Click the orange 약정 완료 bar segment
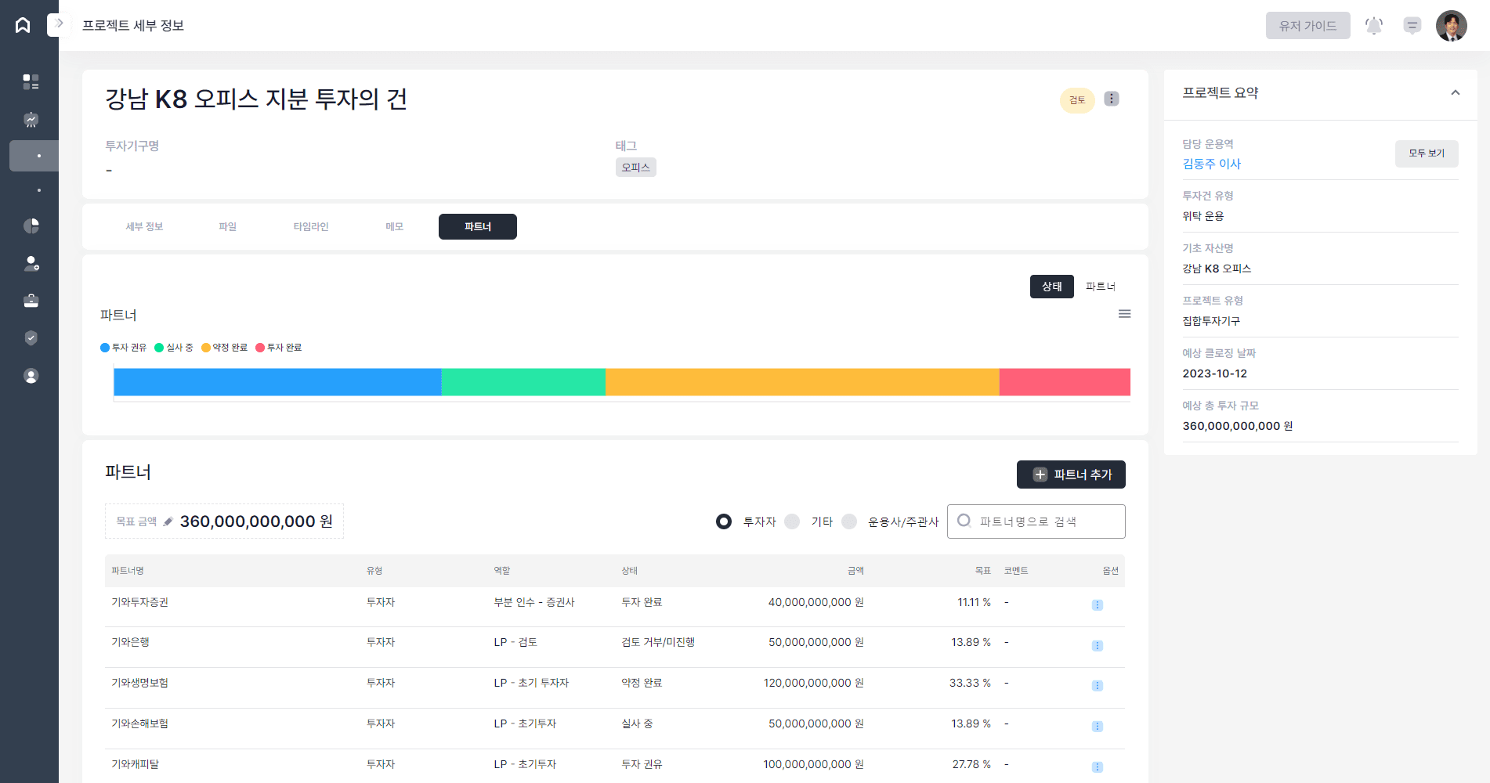 click(801, 382)
